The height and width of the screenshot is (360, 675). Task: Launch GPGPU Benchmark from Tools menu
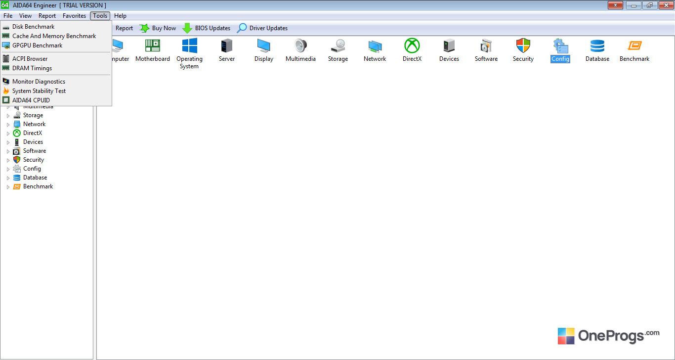(56, 45)
